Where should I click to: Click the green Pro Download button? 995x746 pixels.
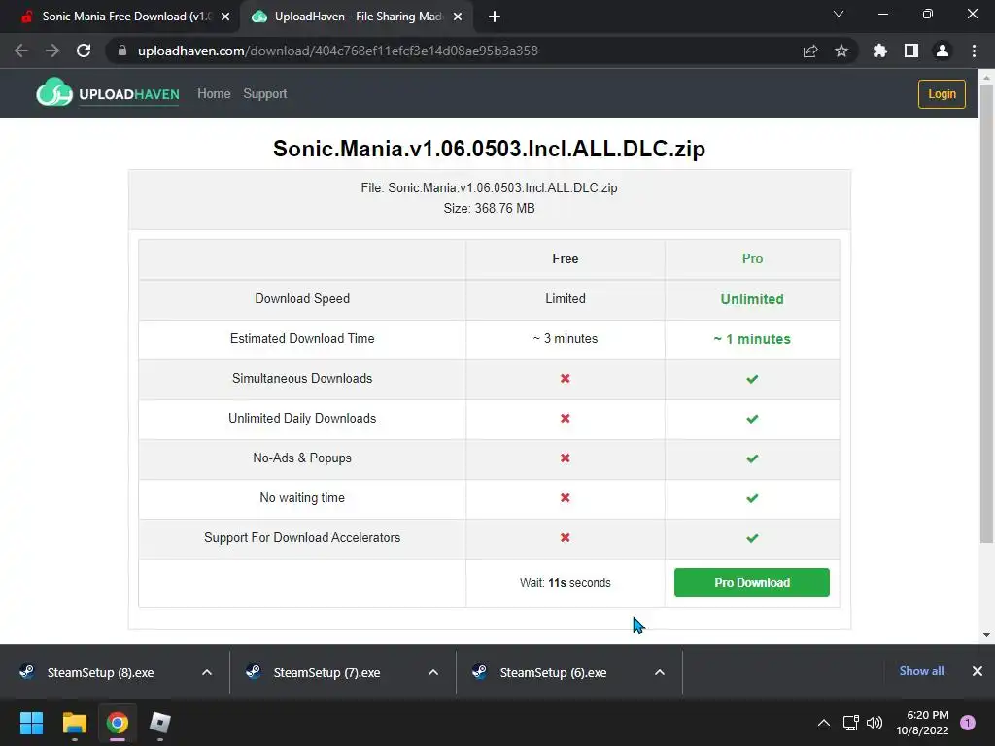pos(752,583)
